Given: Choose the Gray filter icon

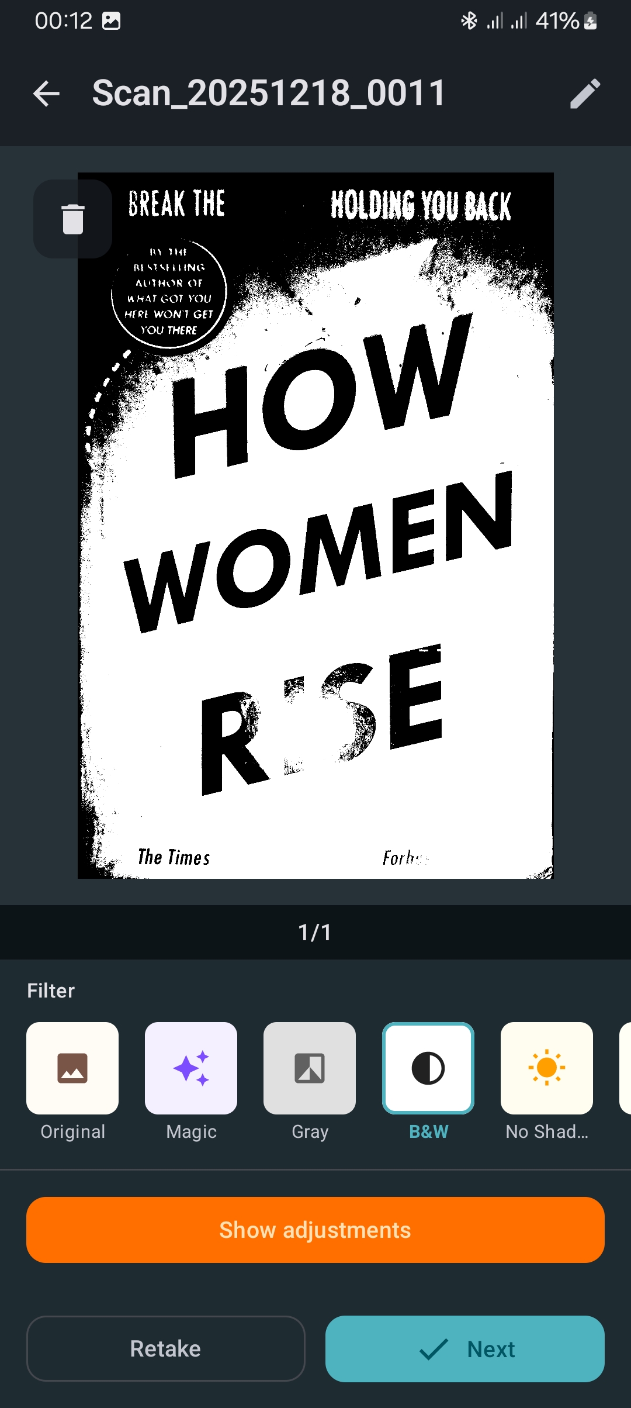Looking at the screenshot, I should click(310, 1068).
